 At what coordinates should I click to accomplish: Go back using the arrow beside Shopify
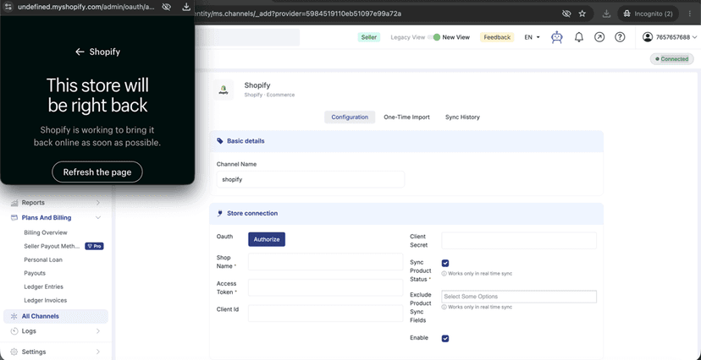tap(80, 52)
